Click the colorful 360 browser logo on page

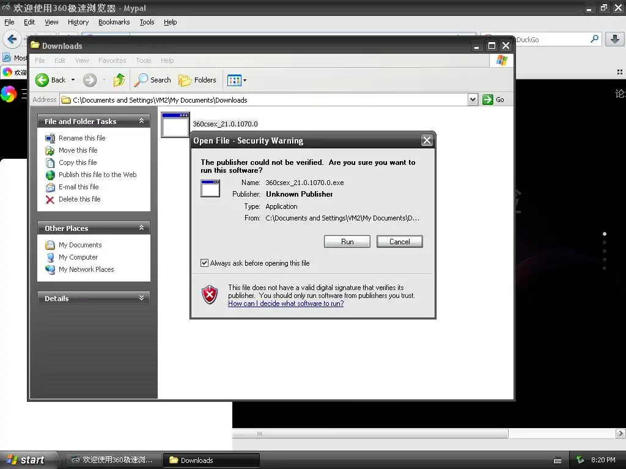(x=8, y=94)
